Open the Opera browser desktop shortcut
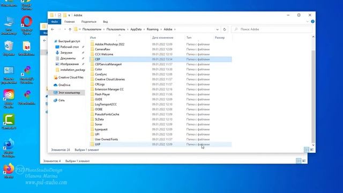This screenshot has height=193, width=343. pyautogui.click(x=26, y=25)
